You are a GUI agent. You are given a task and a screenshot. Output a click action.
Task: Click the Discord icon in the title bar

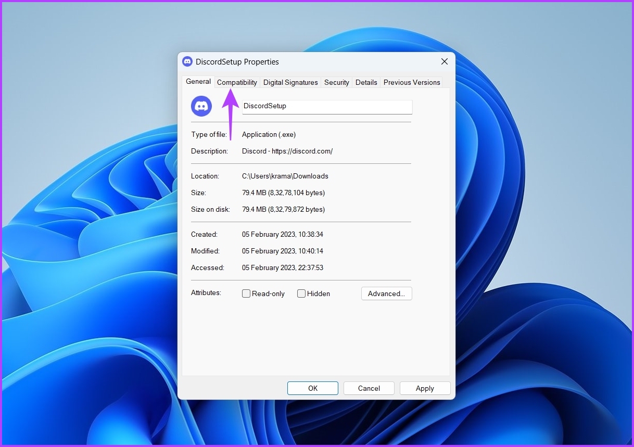[x=187, y=61]
